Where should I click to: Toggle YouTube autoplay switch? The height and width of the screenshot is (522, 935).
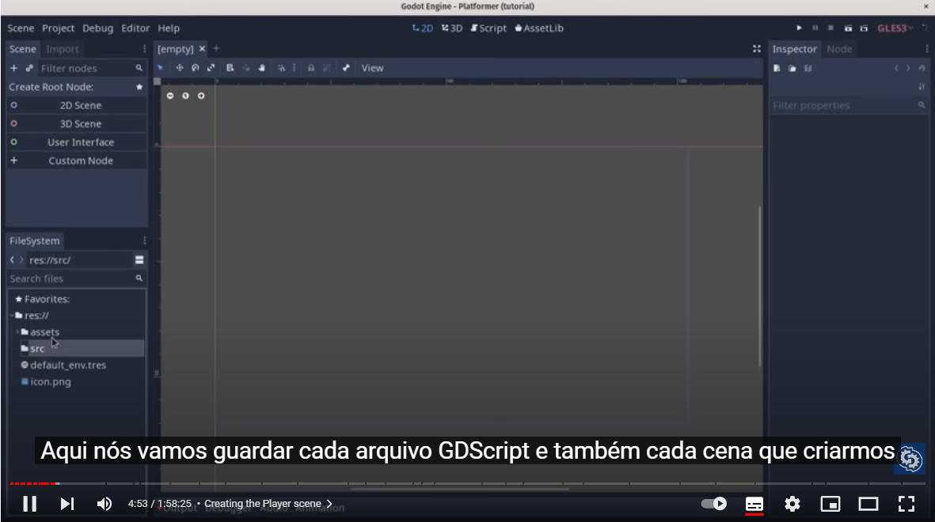[714, 504]
